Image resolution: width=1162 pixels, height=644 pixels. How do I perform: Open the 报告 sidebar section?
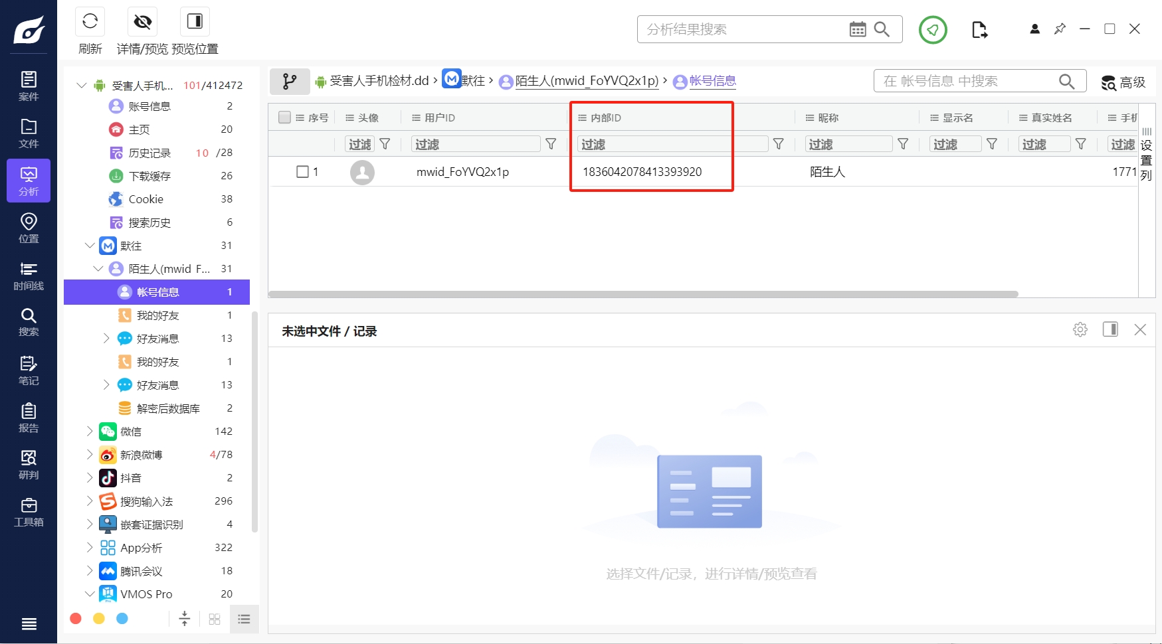point(29,418)
